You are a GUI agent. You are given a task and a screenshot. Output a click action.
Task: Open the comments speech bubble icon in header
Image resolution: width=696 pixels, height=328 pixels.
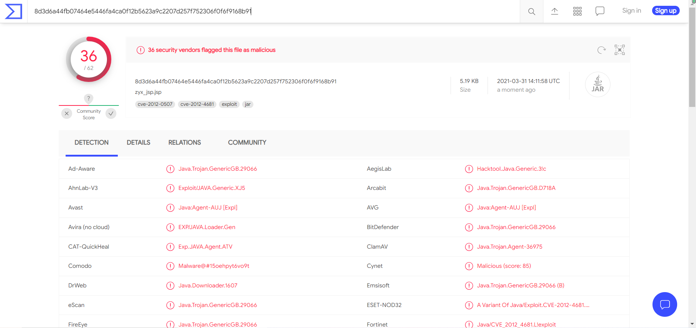600,11
